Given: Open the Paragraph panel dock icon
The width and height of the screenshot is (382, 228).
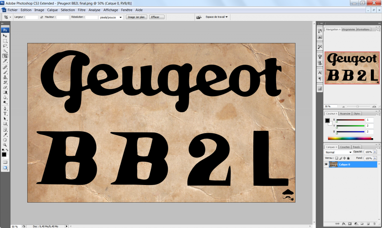Looking at the screenshot, I should [x=320, y=79].
